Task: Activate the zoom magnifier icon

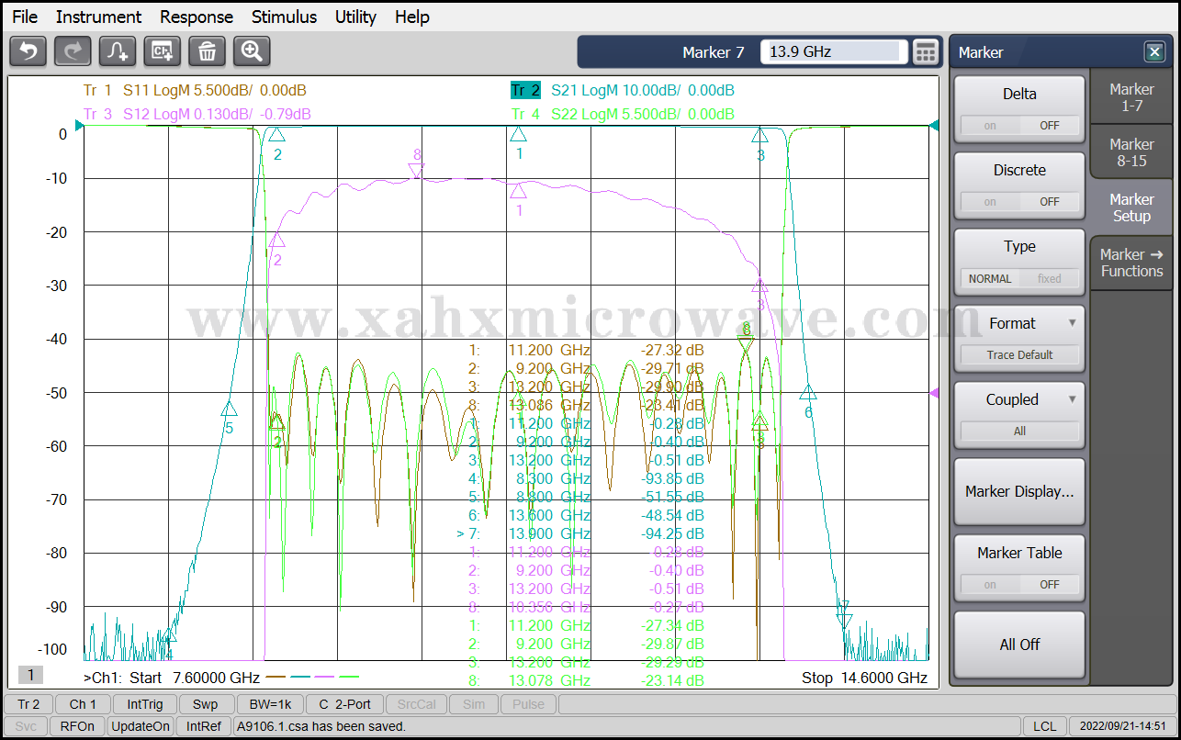Action: point(252,51)
